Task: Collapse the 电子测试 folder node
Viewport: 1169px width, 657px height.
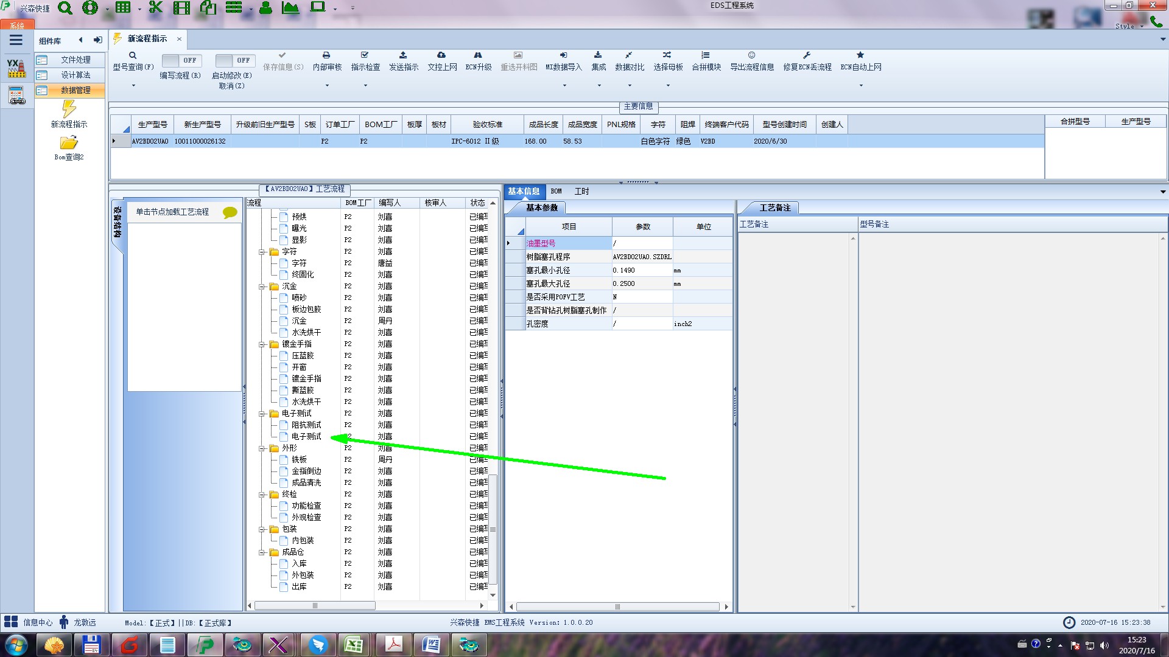Action: click(262, 413)
